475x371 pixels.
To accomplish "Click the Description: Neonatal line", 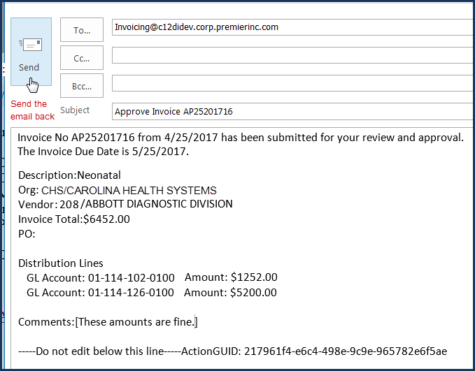I will coord(69,175).
